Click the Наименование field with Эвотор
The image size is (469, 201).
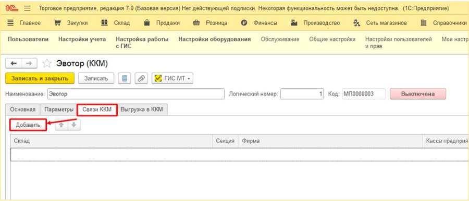[136, 94]
